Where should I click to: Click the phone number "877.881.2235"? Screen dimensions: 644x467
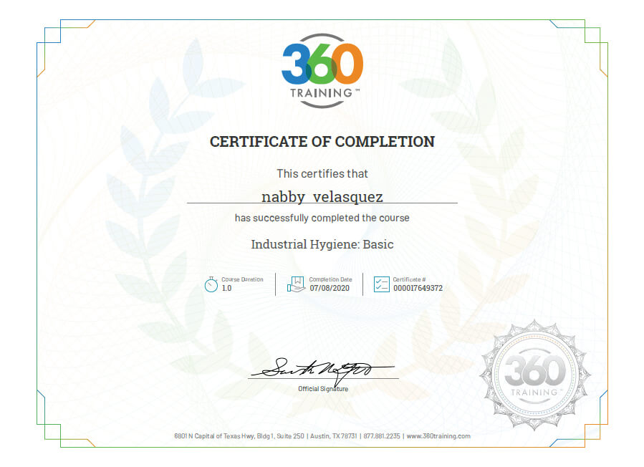[382, 436]
